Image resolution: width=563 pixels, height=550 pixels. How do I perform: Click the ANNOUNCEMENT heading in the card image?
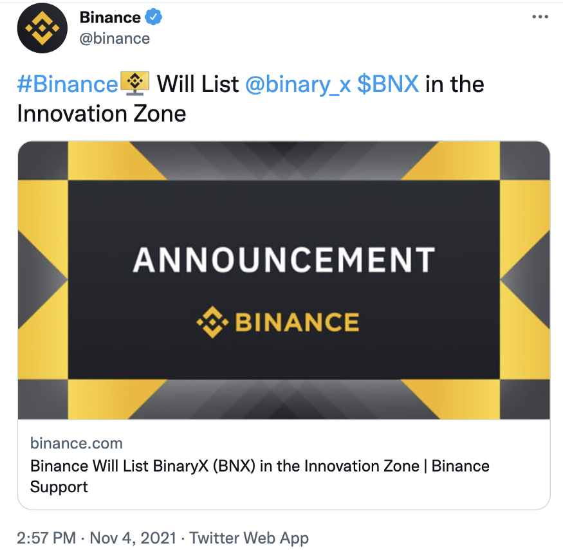tap(284, 260)
